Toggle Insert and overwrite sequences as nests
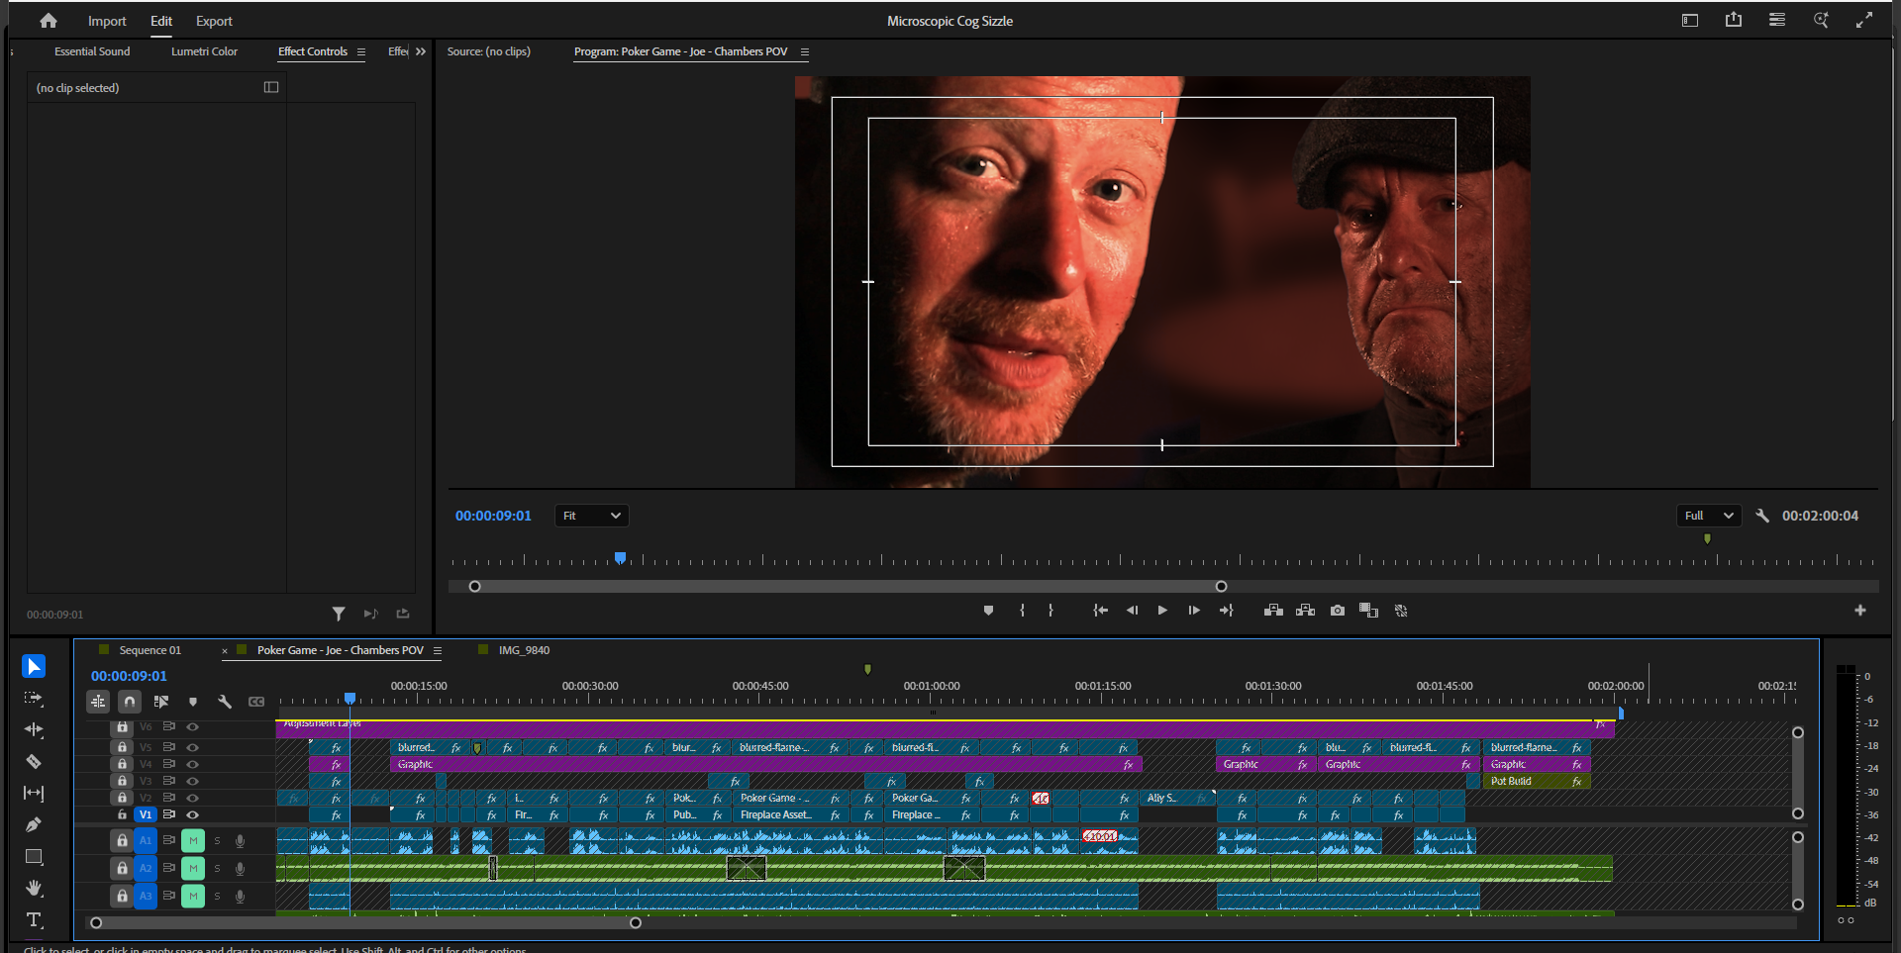The image size is (1901, 953). click(98, 702)
